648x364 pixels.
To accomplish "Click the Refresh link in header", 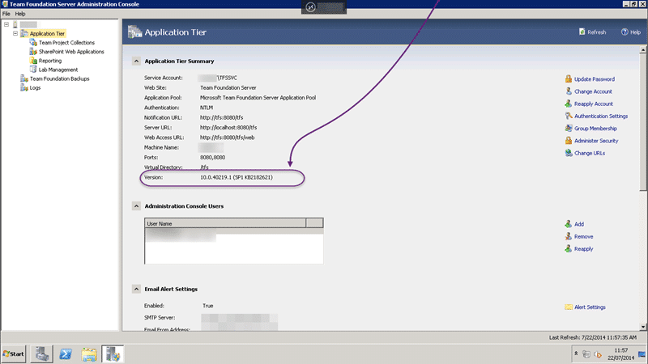I will tap(596, 32).
